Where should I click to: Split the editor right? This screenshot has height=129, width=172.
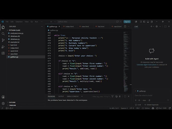point(125,26)
